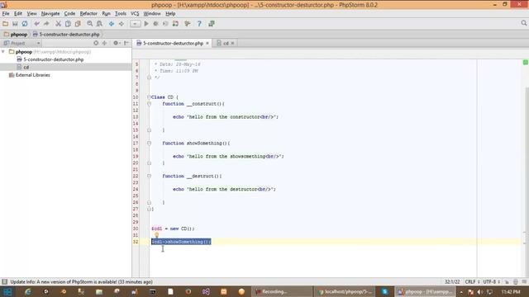The height and width of the screenshot is (297, 529).
Task: Change CRLF line separator in status bar
Action: pos(472,281)
